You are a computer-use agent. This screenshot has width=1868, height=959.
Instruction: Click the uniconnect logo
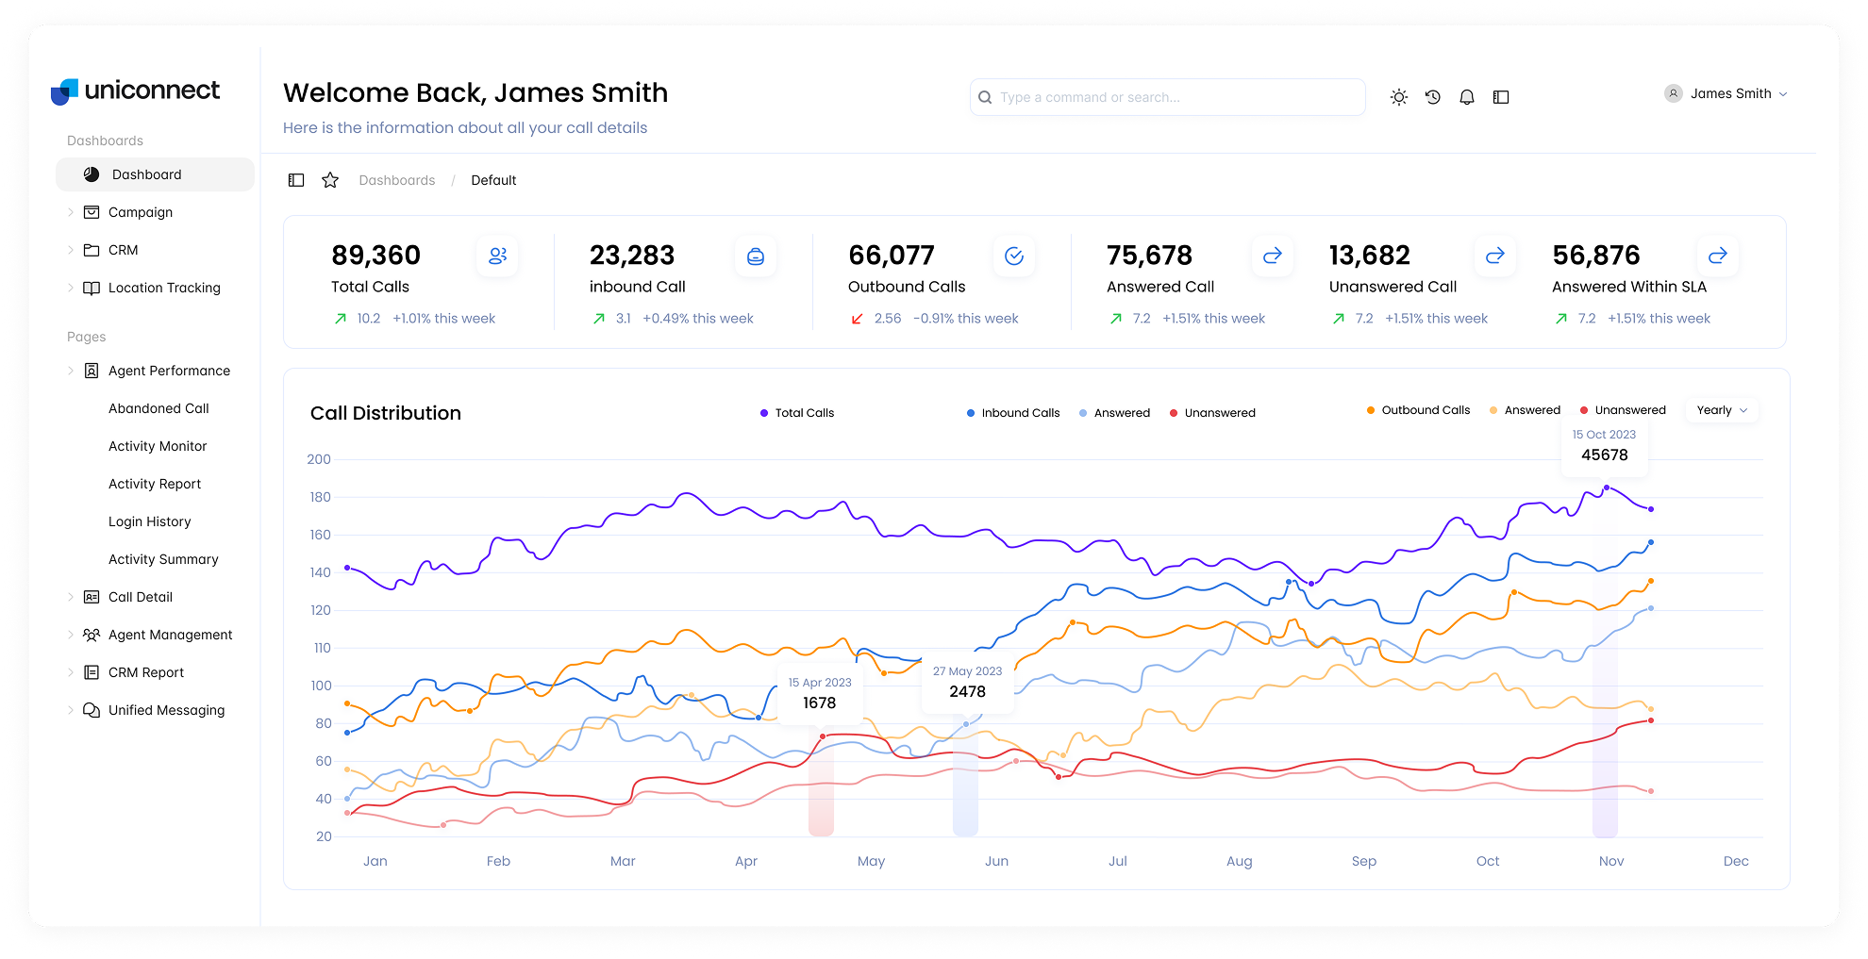(136, 91)
